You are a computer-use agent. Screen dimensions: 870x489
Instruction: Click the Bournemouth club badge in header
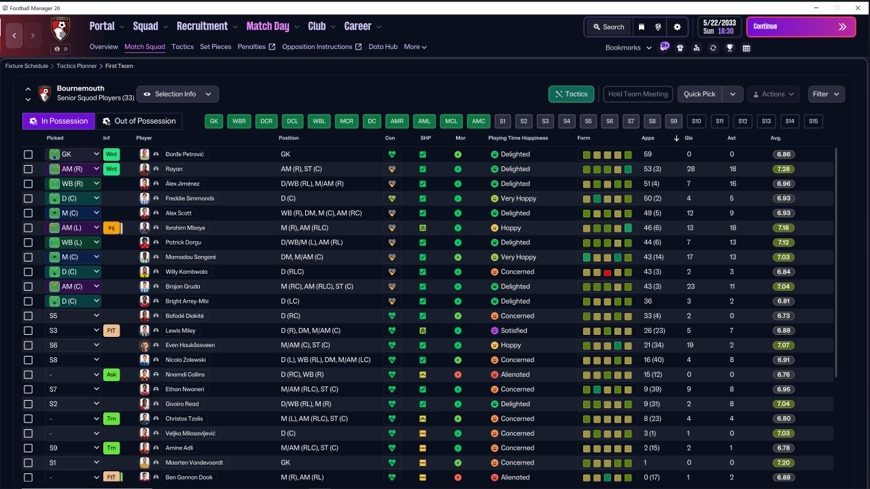click(x=60, y=29)
